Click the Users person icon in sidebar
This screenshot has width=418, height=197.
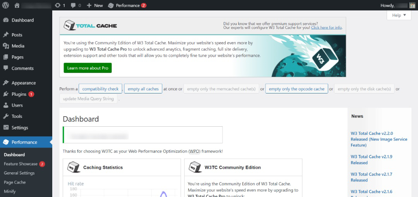point(6,105)
